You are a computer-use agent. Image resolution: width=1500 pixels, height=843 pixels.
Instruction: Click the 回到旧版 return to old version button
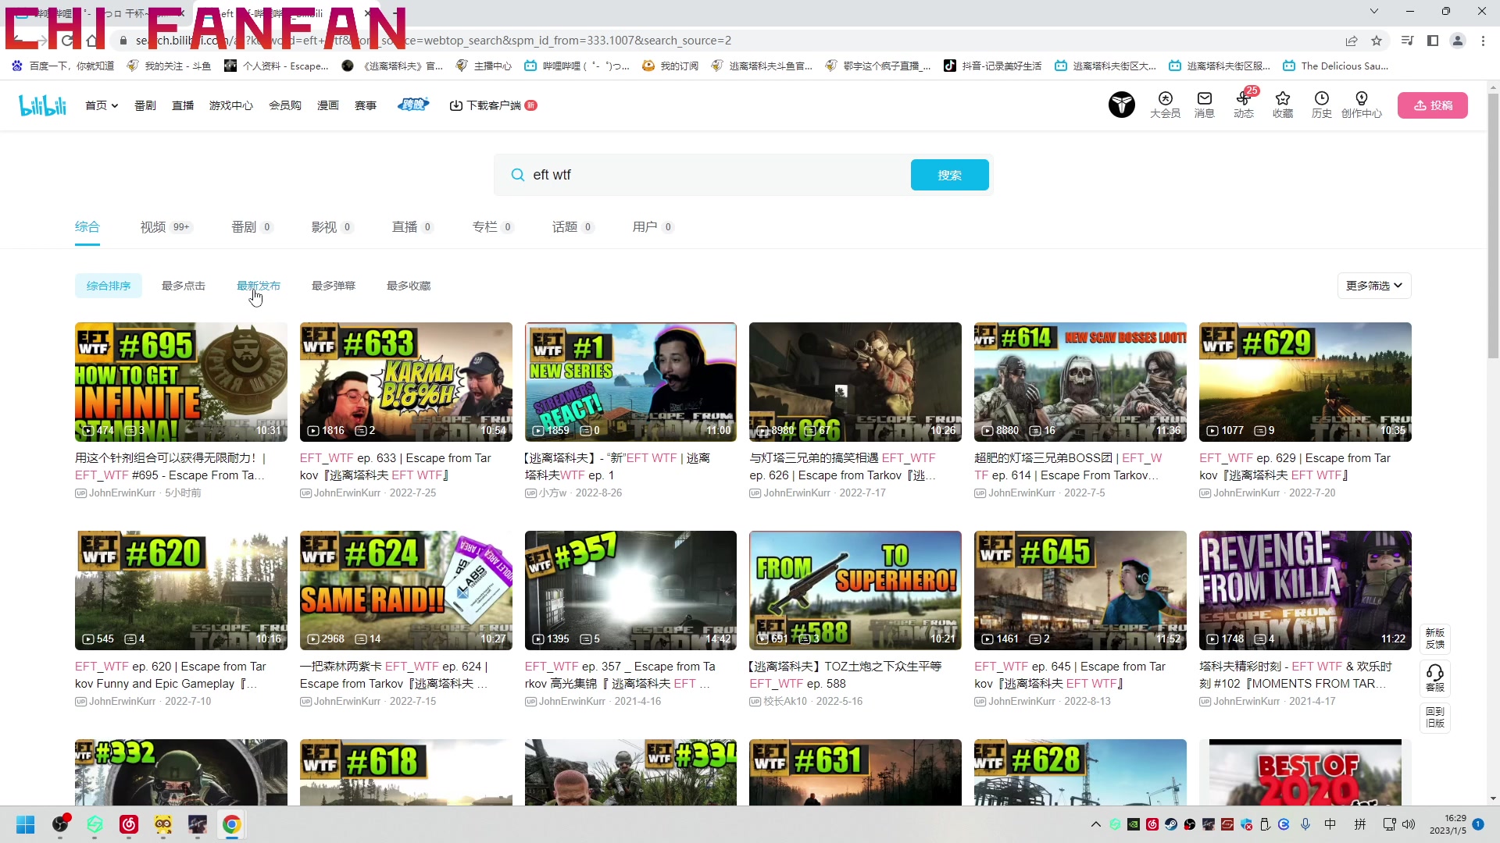(1435, 717)
